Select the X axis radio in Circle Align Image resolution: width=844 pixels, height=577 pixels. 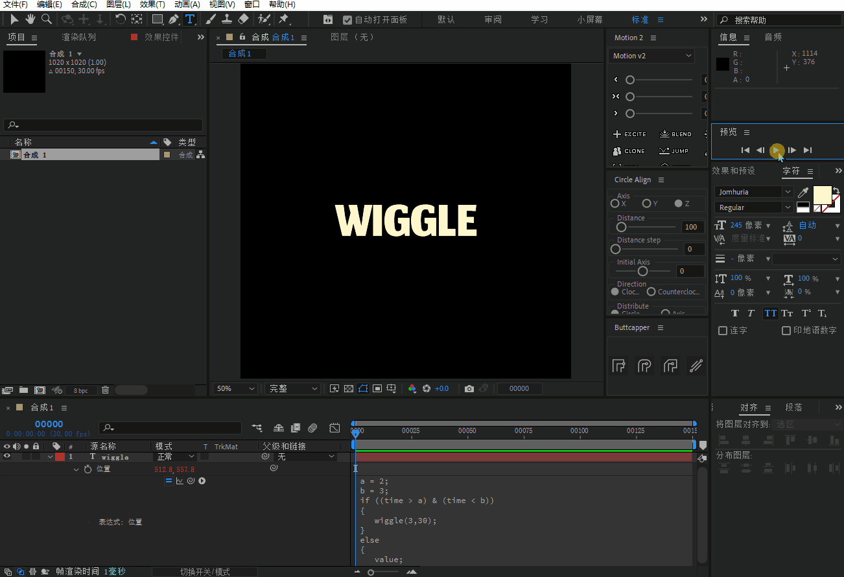point(615,204)
